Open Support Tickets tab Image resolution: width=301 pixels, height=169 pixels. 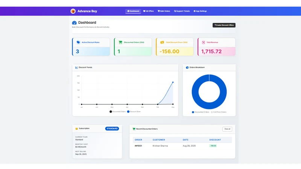coord(182,11)
